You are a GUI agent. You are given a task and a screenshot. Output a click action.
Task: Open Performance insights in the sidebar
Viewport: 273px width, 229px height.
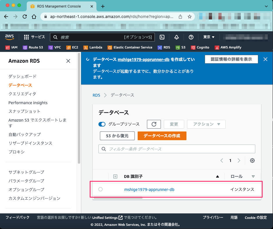coord(28,103)
